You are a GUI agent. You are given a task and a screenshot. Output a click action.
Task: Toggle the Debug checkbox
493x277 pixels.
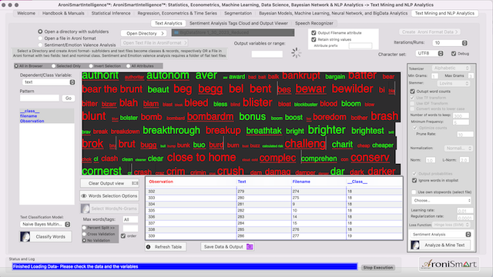[x=454, y=54]
